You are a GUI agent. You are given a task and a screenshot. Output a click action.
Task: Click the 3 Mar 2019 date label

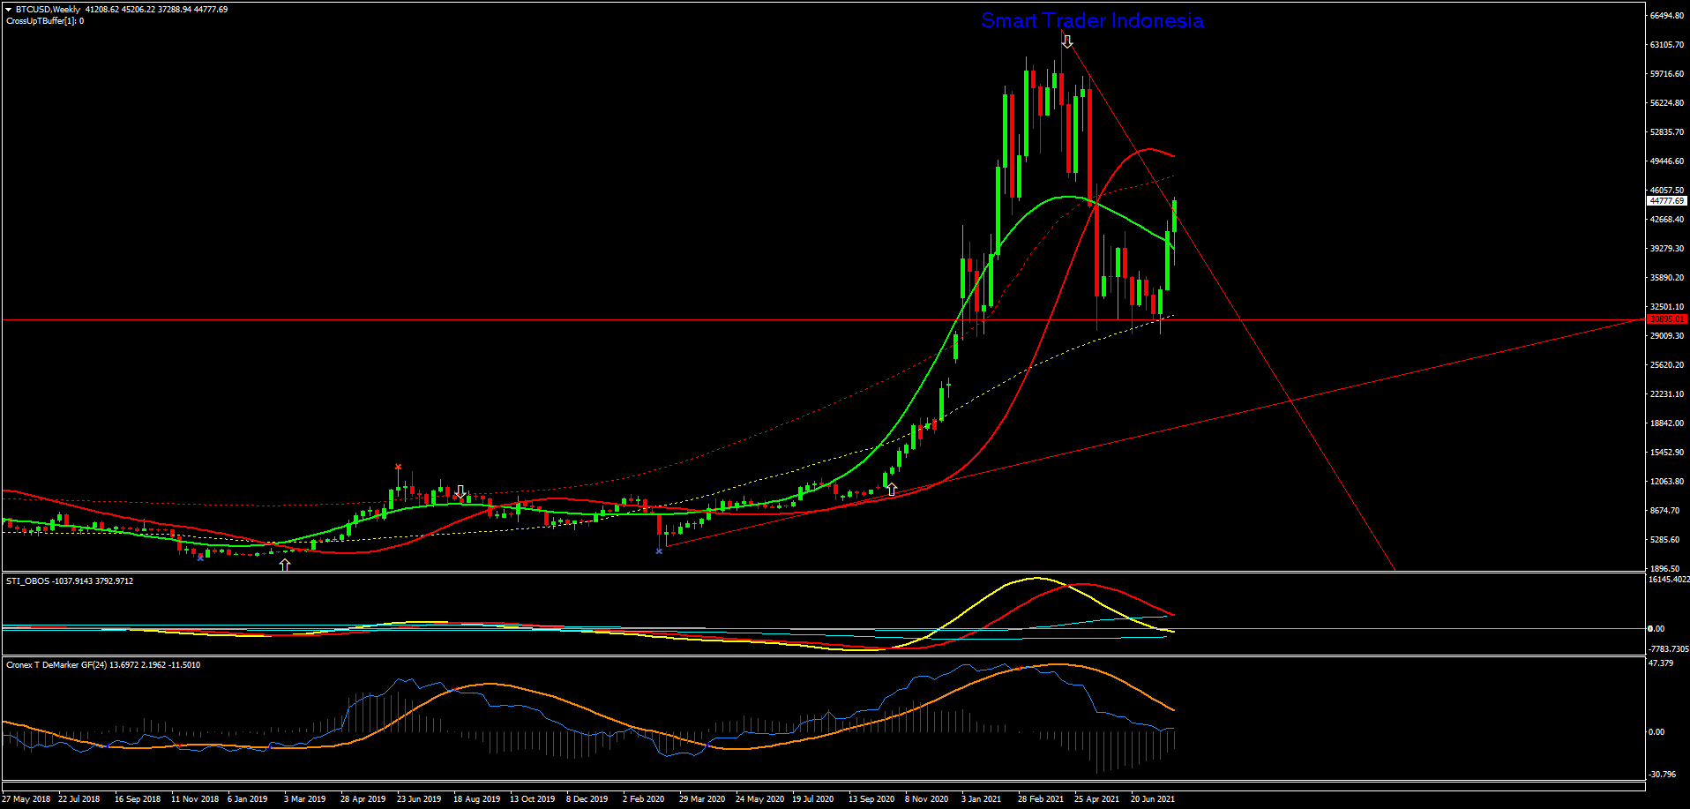(x=304, y=799)
